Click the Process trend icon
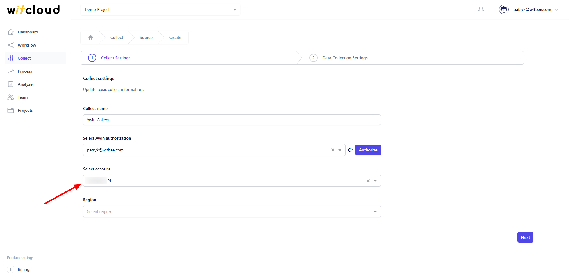 (x=11, y=71)
